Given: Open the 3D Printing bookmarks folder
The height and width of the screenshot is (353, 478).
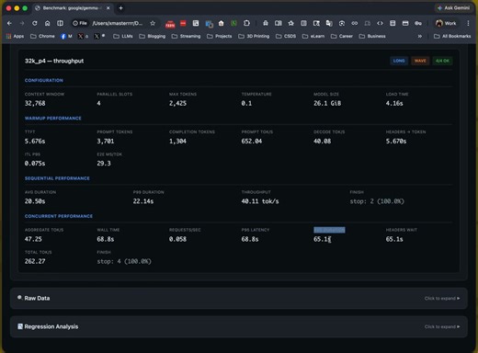Looking at the screenshot, I should click(x=254, y=36).
